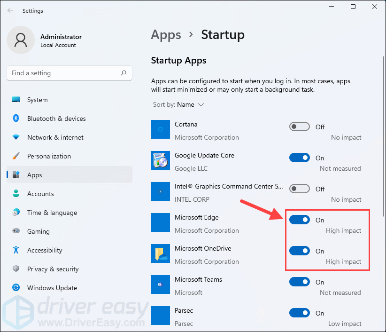Click the back arrow in Settings

pos(10,10)
